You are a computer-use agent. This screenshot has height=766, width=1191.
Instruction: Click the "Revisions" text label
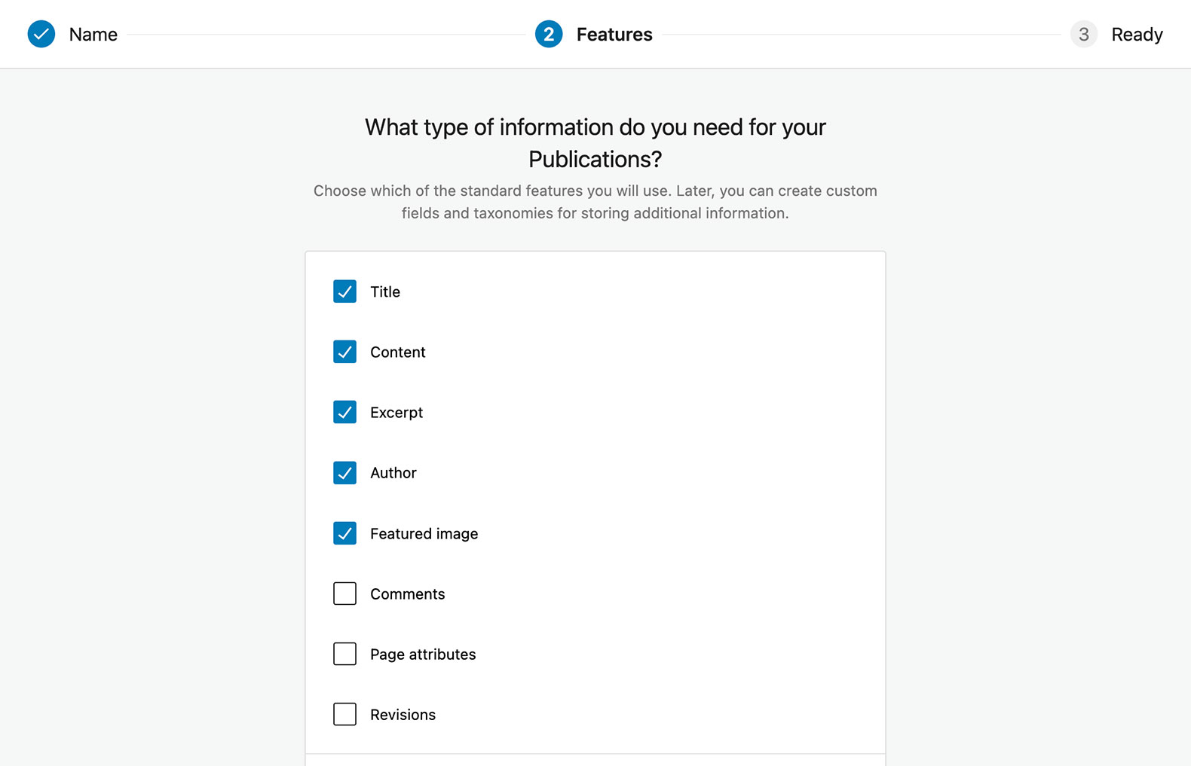[x=403, y=715]
